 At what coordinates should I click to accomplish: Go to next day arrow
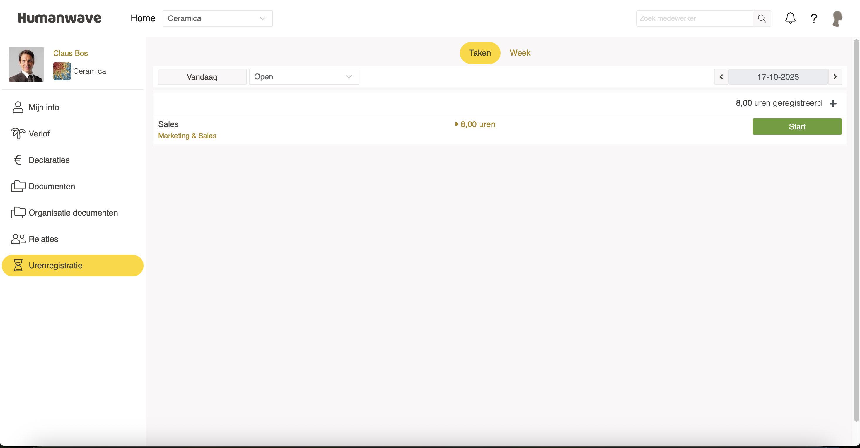pyautogui.click(x=835, y=77)
